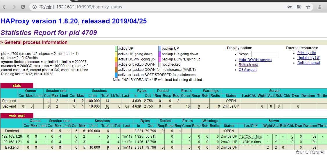Click 192.168.1.21 last session 1m12s
Image resolution: width=327 pixels, height=157 pixels.
pos(127,142)
